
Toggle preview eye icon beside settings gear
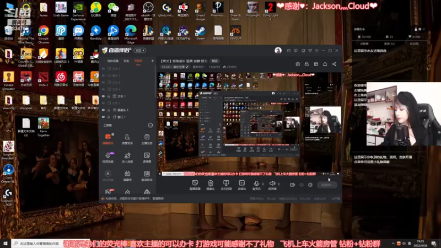tap(302, 185)
